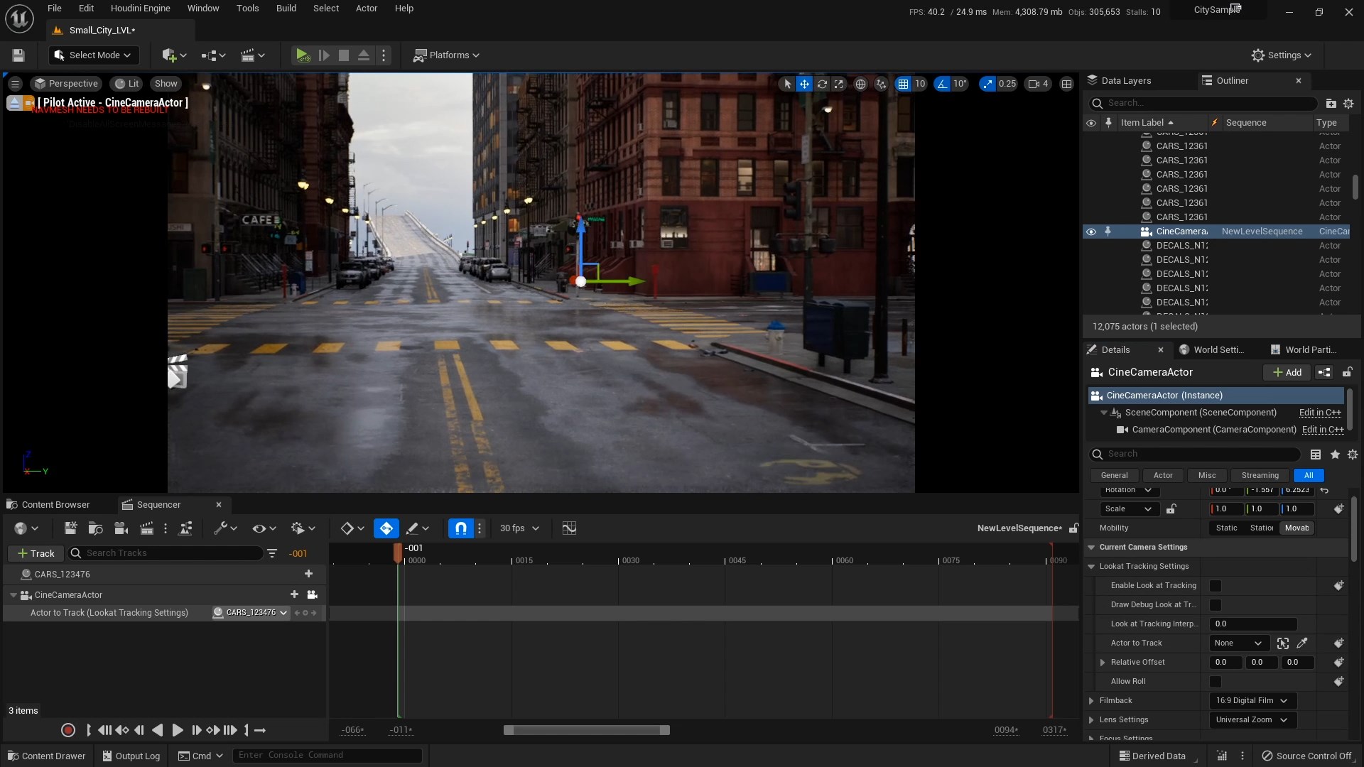
Task: Toggle visibility eye for CineCamera row
Action: (1091, 232)
